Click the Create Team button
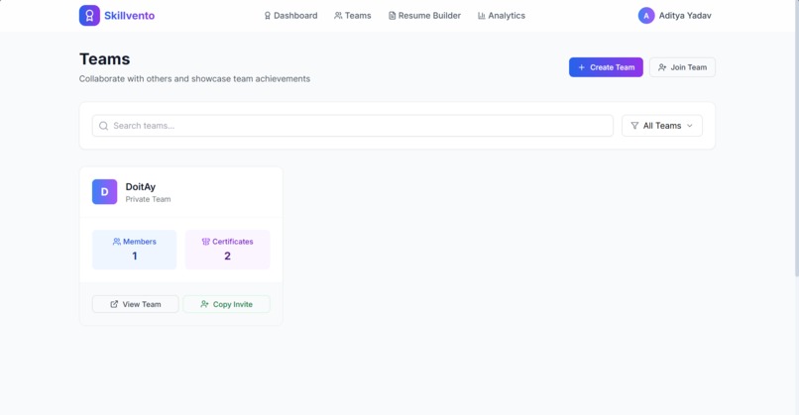The image size is (799, 415). pos(606,67)
